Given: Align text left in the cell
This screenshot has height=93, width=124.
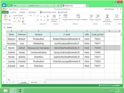Looking at the screenshot, I should [38, 20].
